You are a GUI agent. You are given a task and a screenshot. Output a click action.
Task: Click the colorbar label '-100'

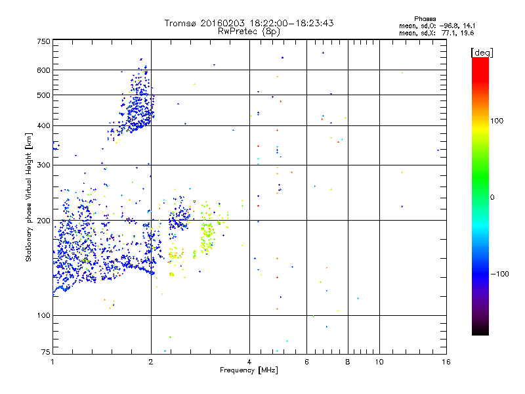pos(499,274)
